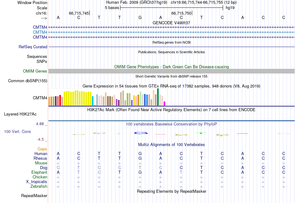Open Short Genetic Variants from dbSNP release 155
The image size is (295, 203).
pos(171,76)
